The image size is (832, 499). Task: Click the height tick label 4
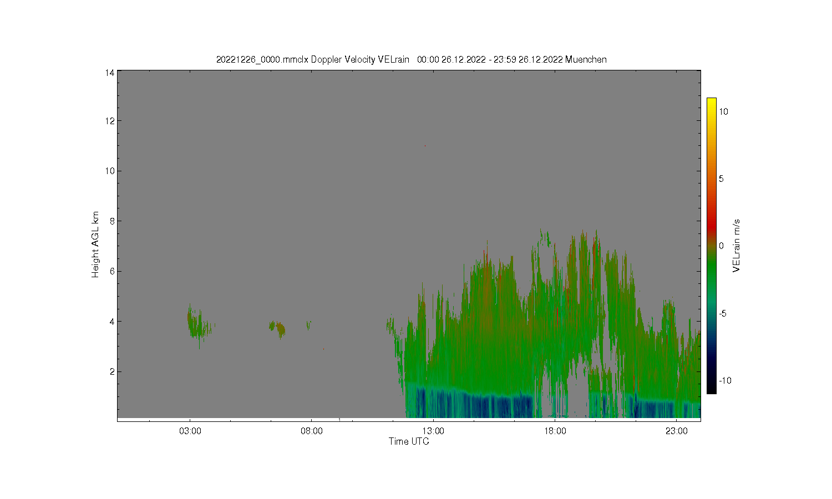(x=112, y=321)
